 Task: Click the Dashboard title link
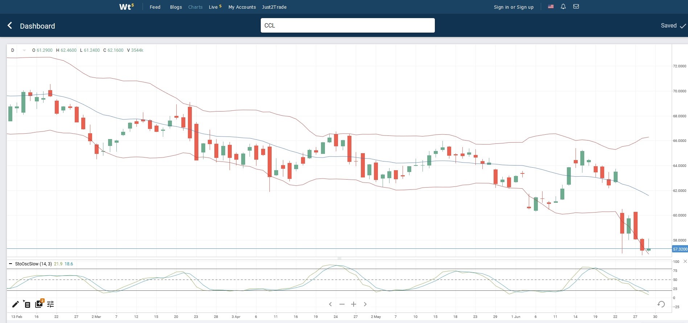pyautogui.click(x=37, y=26)
